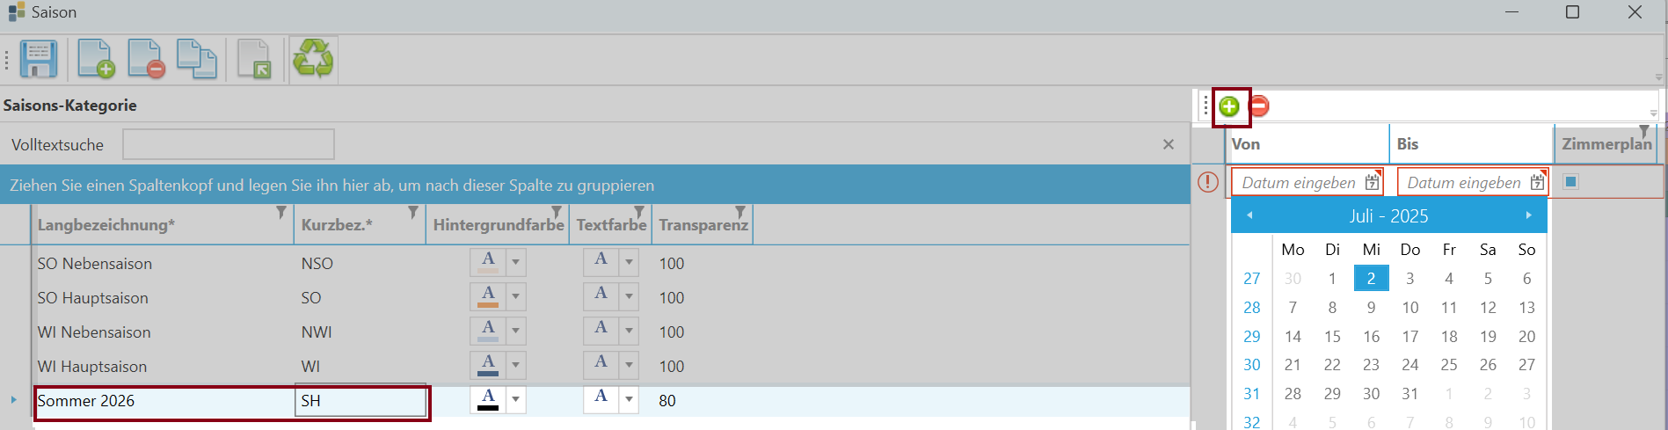The width and height of the screenshot is (1668, 430).
Task: Sort by the Kurzbez. column header
Action: [x=337, y=225]
